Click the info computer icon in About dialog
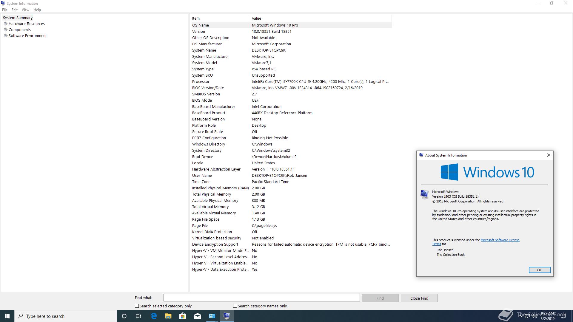This screenshot has height=322, width=573. [x=424, y=194]
